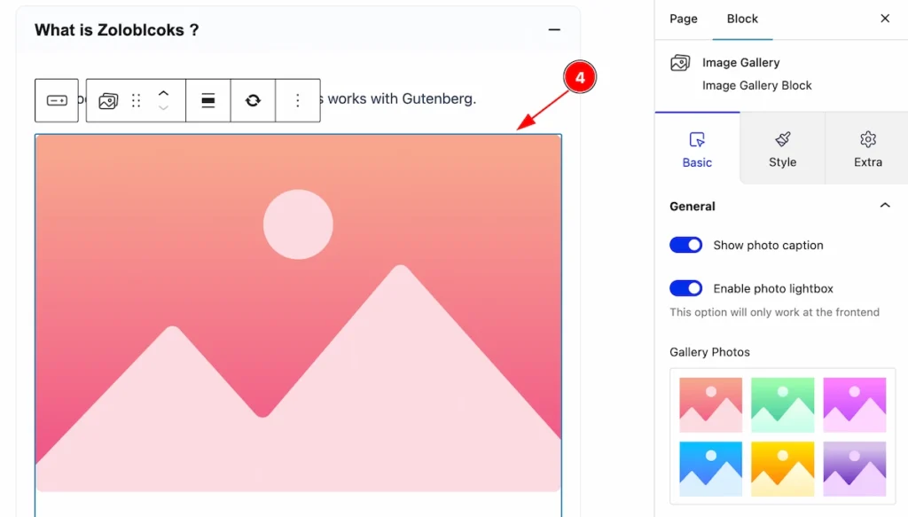Viewport: 908px width, 517px height.
Task: Select the green gallery photo thumbnail
Action: 782,404
